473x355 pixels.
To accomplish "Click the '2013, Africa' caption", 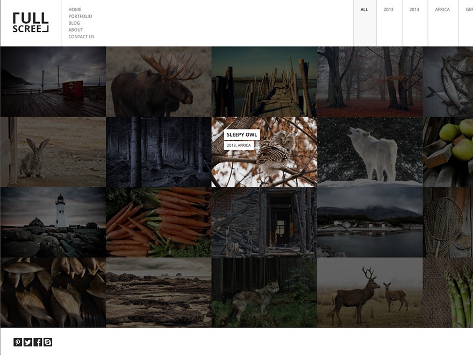I will click(x=239, y=145).
